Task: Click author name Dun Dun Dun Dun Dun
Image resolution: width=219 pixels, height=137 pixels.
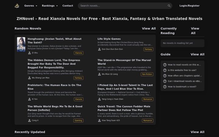Action: [112, 49]
